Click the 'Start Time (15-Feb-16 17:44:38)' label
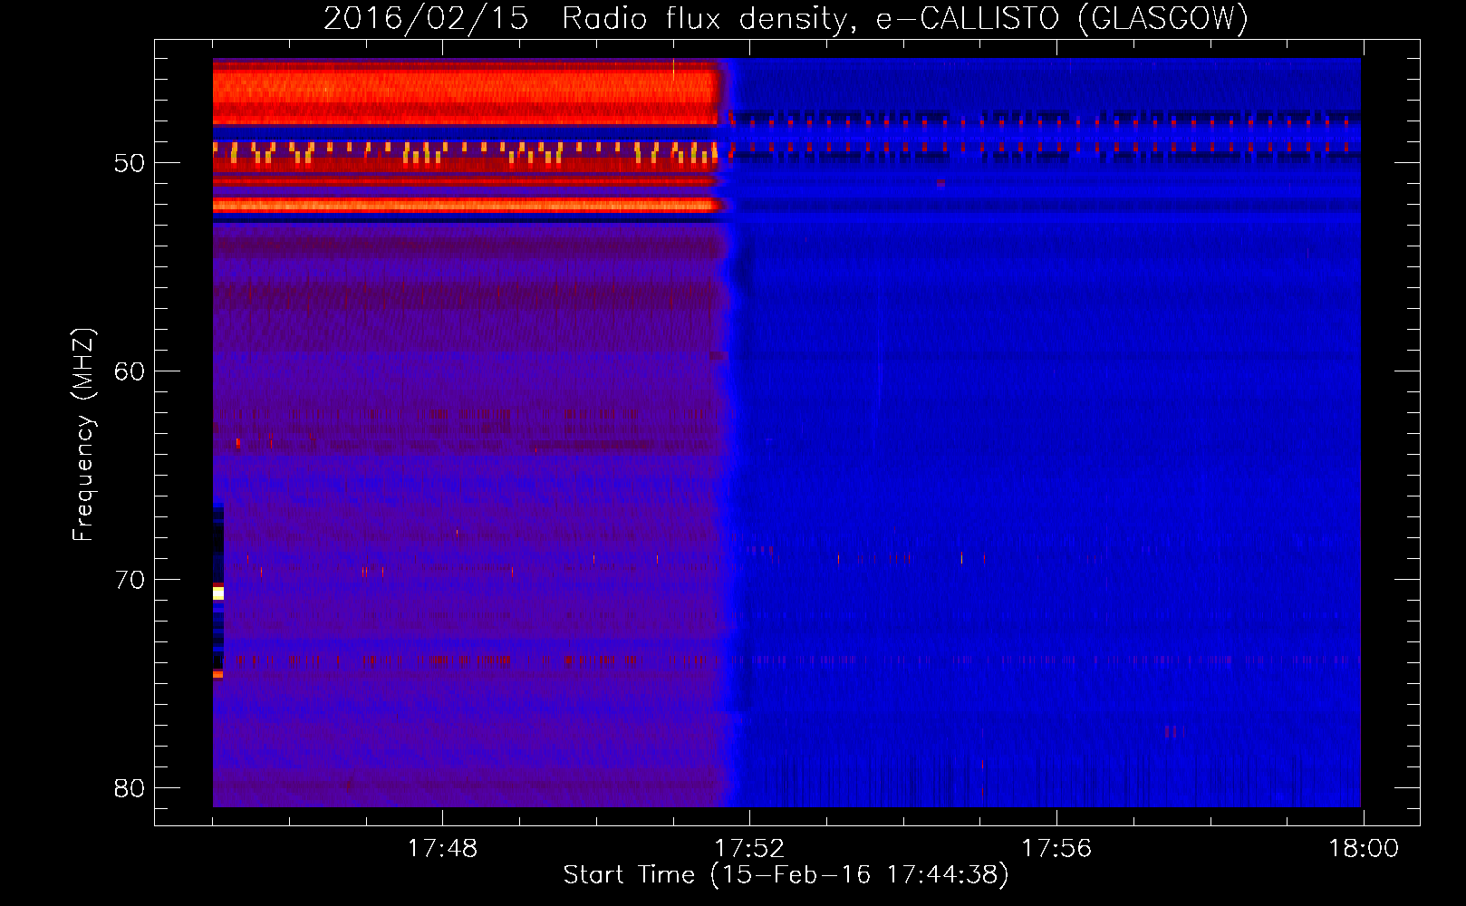 tap(786, 875)
